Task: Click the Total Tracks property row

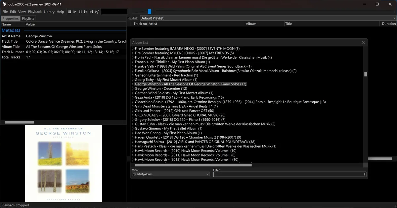Action: (64, 57)
